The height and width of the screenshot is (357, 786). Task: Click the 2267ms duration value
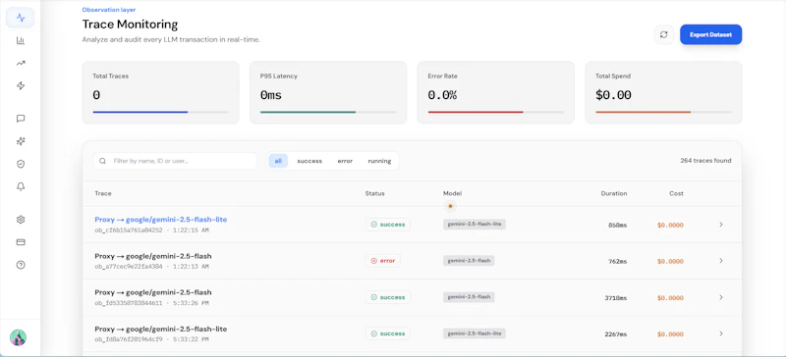[616, 334]
